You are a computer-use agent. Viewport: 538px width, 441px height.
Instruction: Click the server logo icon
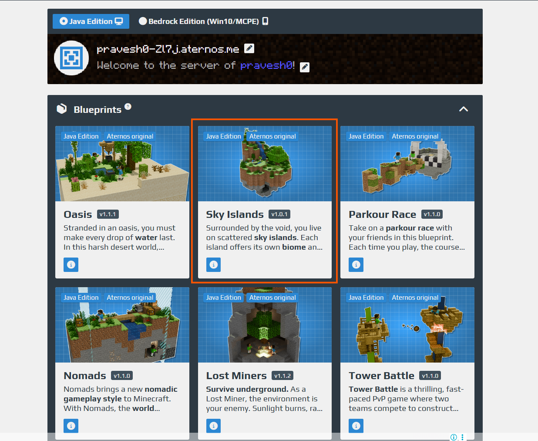tap(71, 58)
